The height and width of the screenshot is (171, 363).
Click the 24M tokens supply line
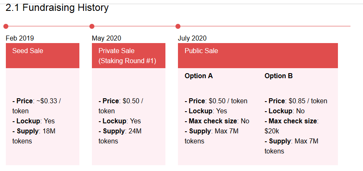pyautogui.click(x=120, y=136)
